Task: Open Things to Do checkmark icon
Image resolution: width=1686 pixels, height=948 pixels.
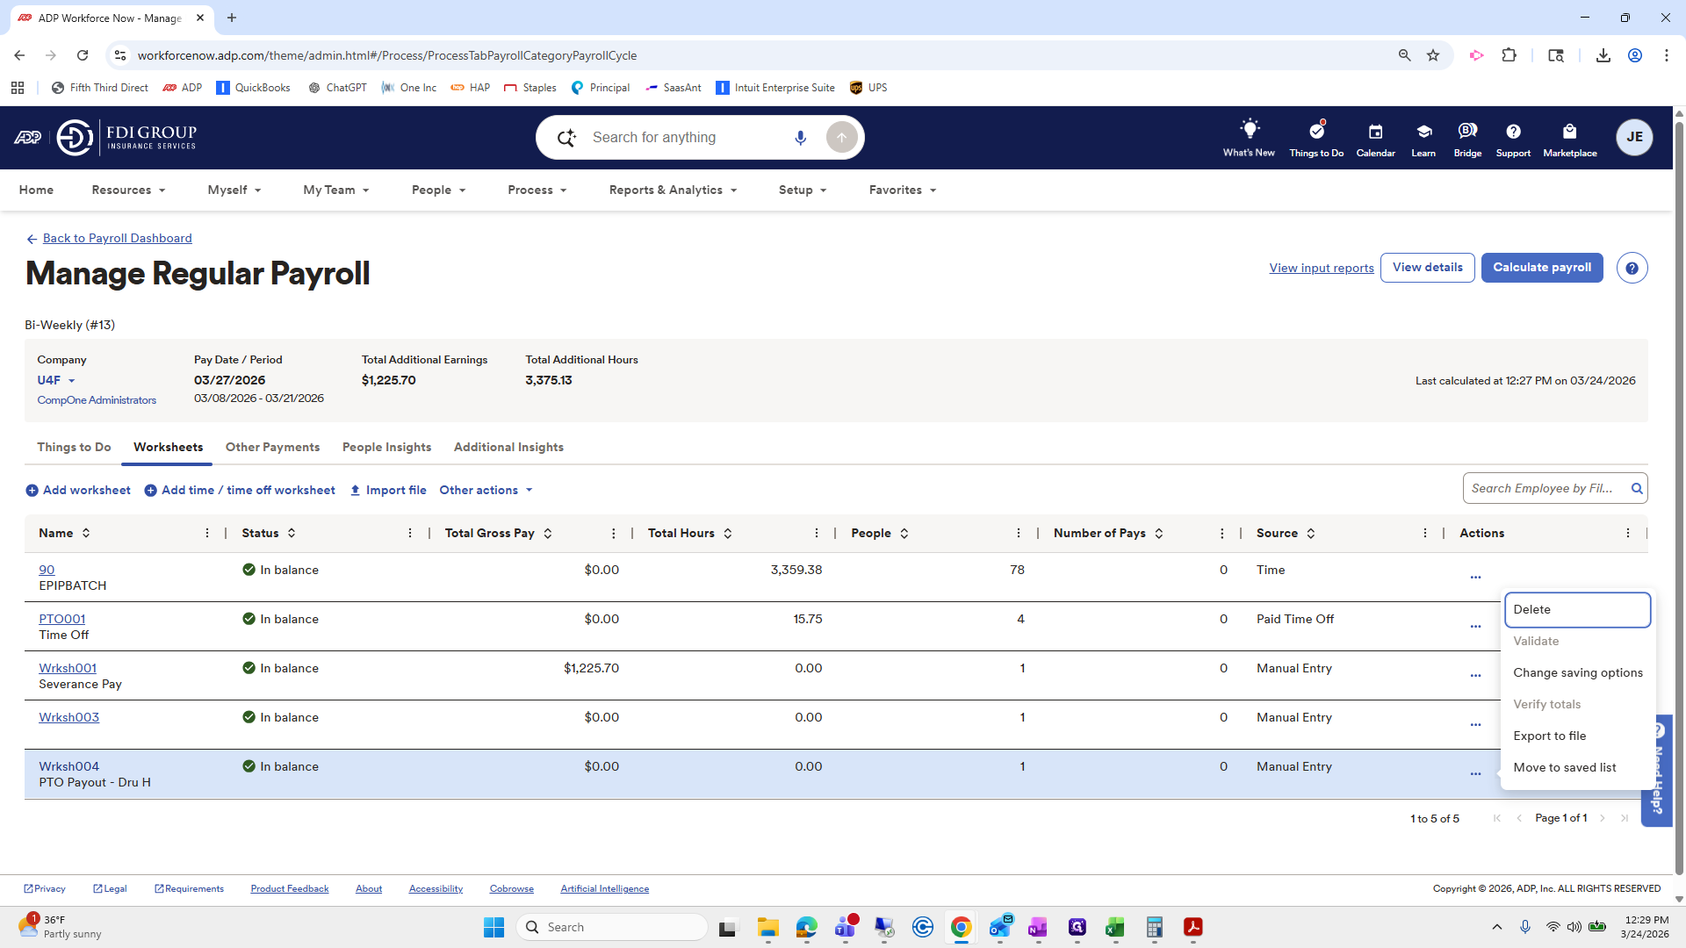Action: [x=1315, y=131]
